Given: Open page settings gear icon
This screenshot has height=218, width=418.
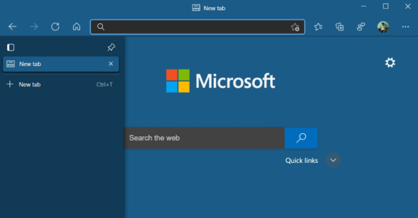Looking at the screenshot, I should (390, 62).
